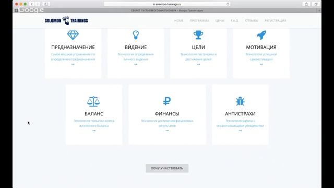Click description text under ПРЕДНАЗНАЧЕНИЕ

coord(73,57)
